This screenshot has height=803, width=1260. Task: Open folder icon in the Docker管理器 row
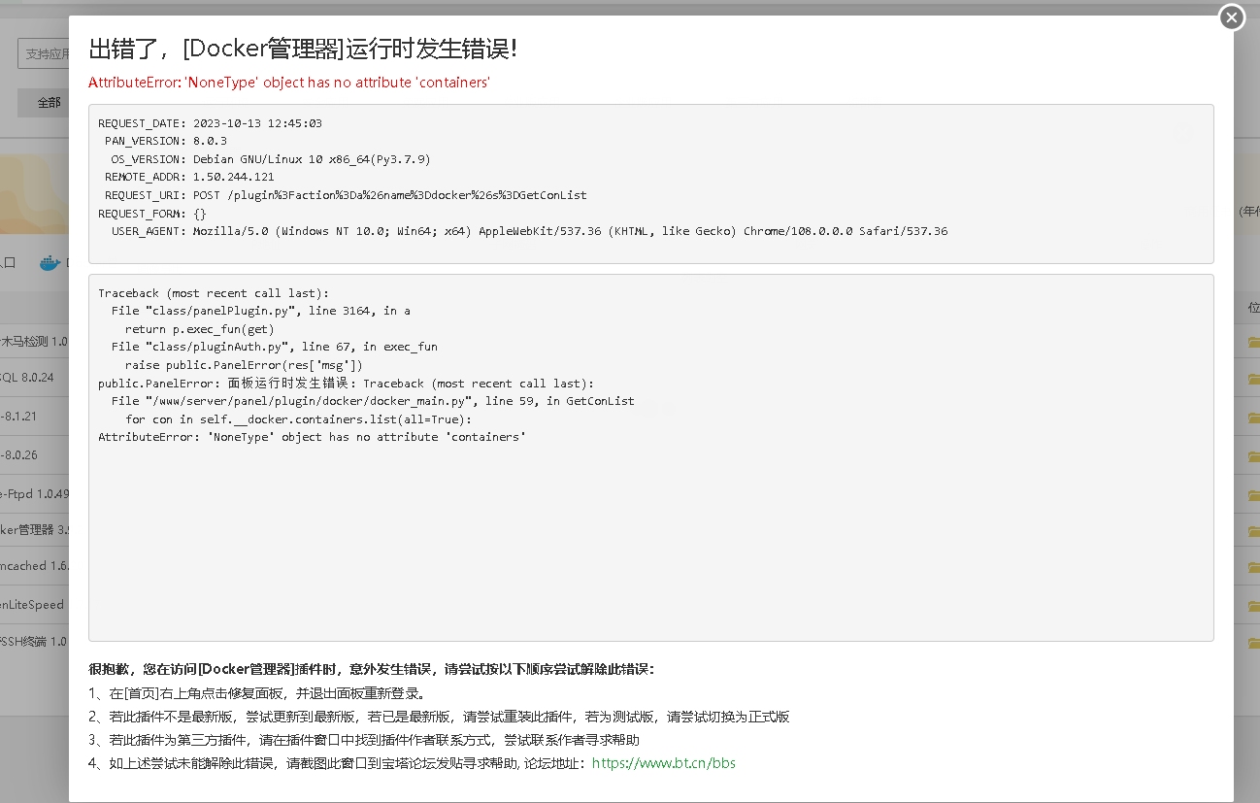1253,530
